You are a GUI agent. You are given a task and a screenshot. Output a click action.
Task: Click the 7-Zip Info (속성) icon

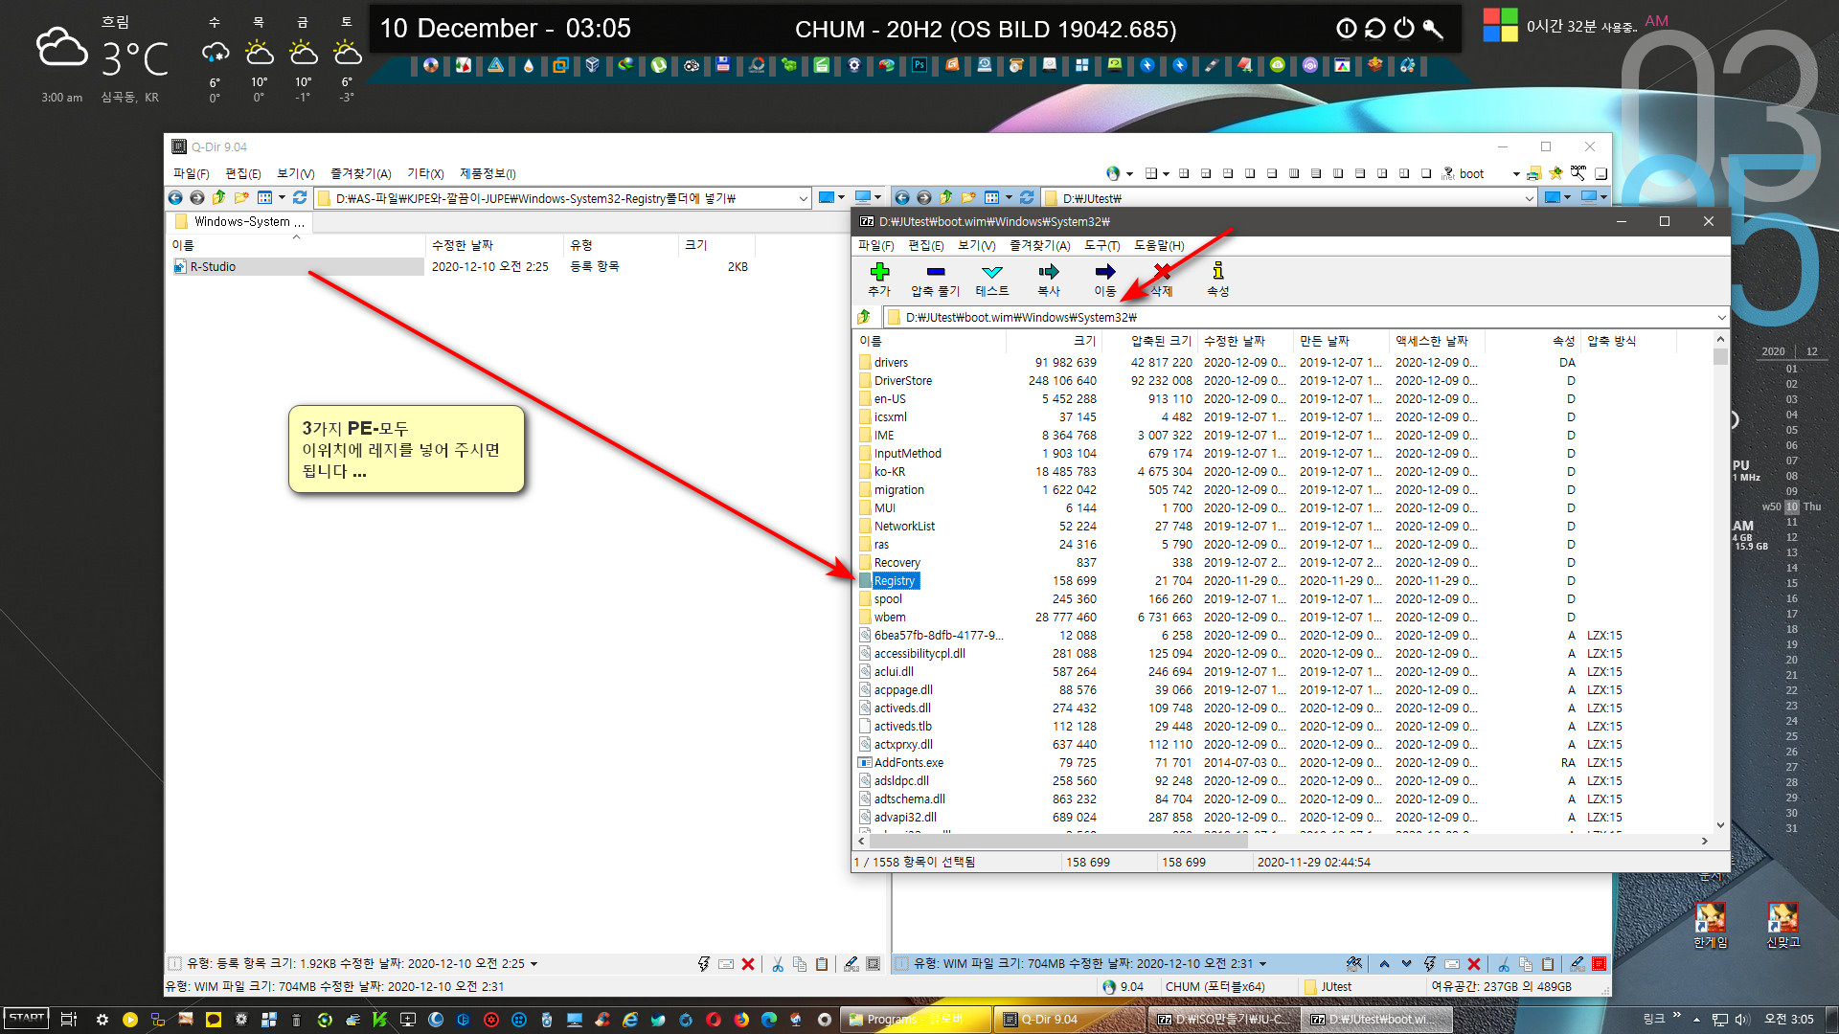tap(1217, 271)
